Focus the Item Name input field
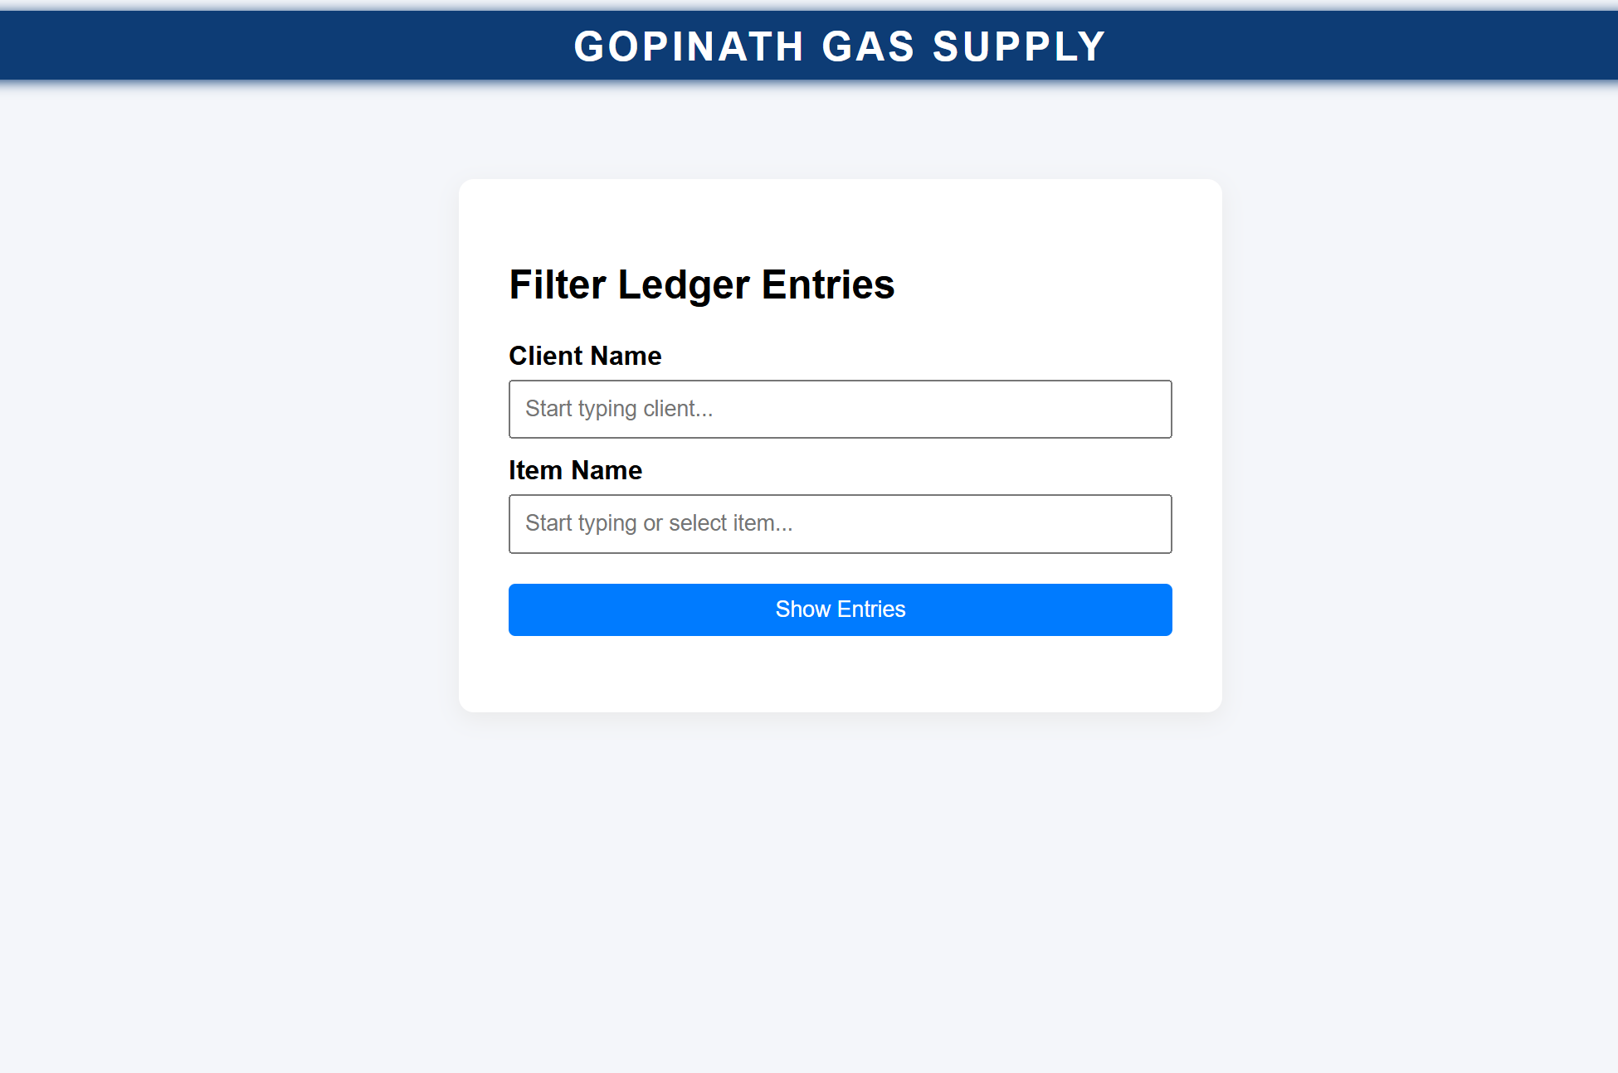The height and width of the screenshot is (1073, 1618). [840, 523]
